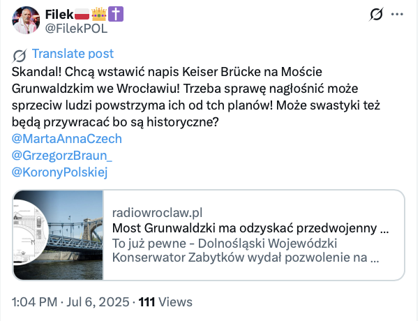Viewport: 420px width, 321px height.
Task: Click the Grok icon next to Translate post
Action: [20, 56]
